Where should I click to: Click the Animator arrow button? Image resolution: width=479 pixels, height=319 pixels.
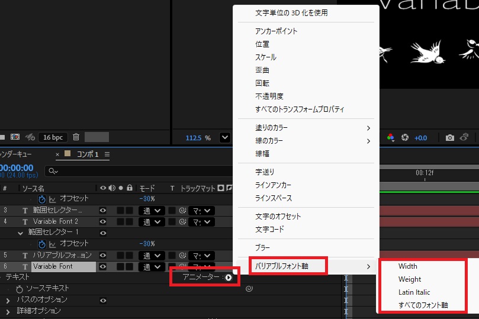(229, 278)
